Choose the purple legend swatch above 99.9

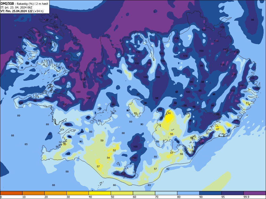255,193
